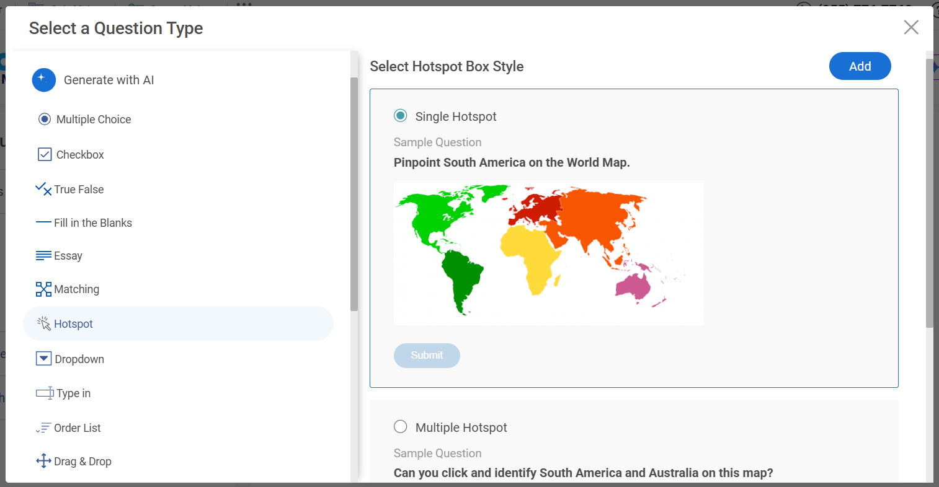
Task: Select the Multiple Choice radio icon
Action: [45, 119]
